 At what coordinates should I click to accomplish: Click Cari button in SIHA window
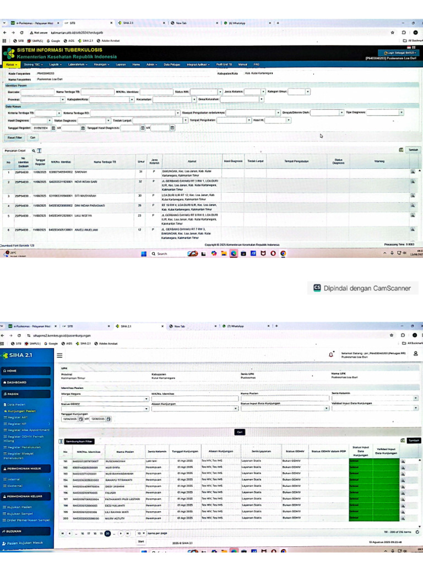(240, 432)
